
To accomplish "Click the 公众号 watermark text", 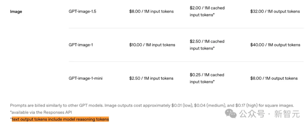I will pyautogui.click(x=252, y=114).
